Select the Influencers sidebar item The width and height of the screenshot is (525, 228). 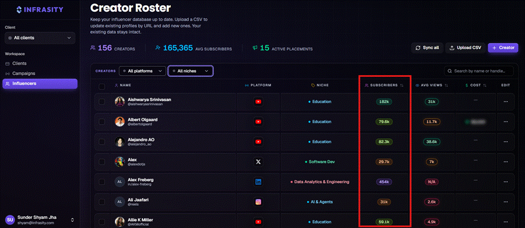click(40, 83)
